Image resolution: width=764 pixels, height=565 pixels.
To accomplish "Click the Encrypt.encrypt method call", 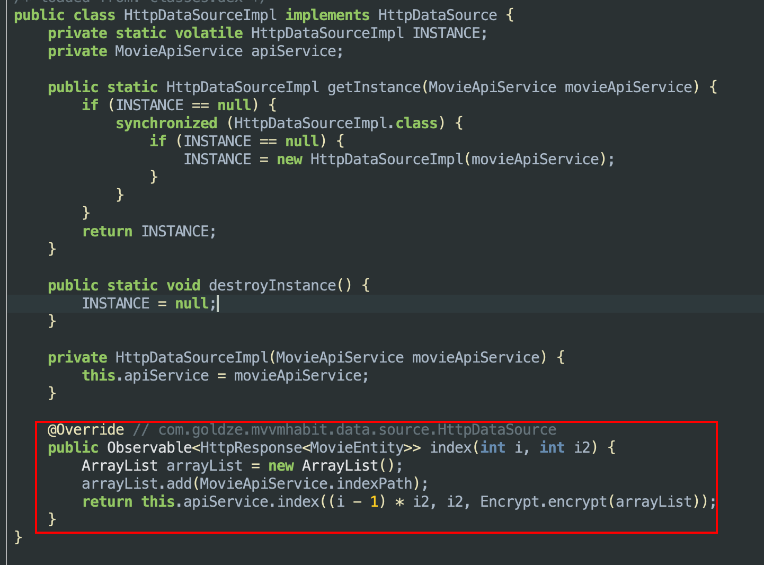I will pyautogui.click(x=543, y=501).
